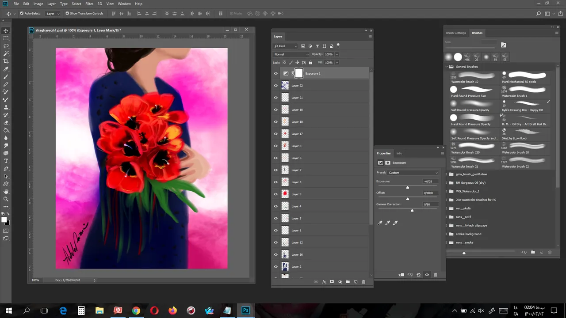
Task: Reset adjustment to defaults in Properties panel
Action: click(x=418, y=275)
